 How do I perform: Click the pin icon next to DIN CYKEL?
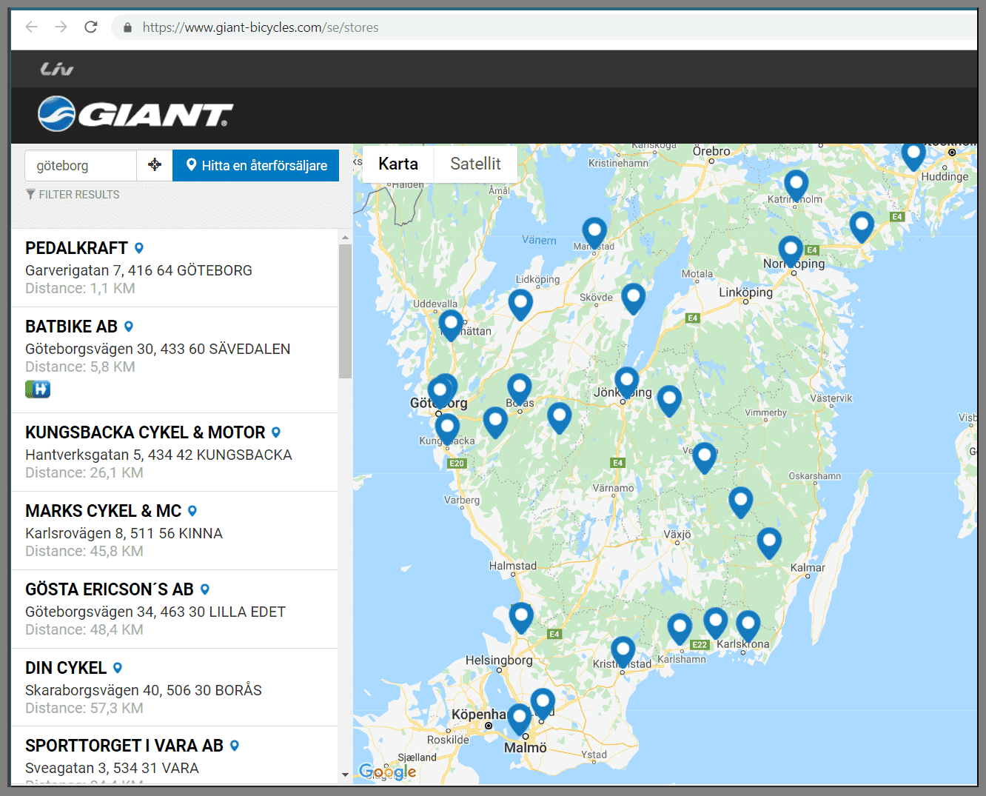[118, 668]
